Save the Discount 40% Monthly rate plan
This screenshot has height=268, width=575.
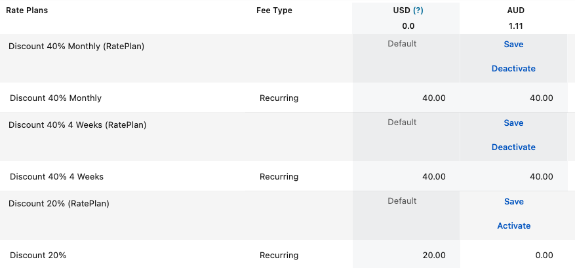click(513, 45)
